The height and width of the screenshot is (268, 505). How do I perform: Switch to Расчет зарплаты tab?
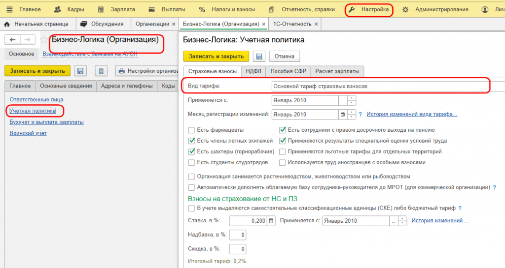click(337, 71)
